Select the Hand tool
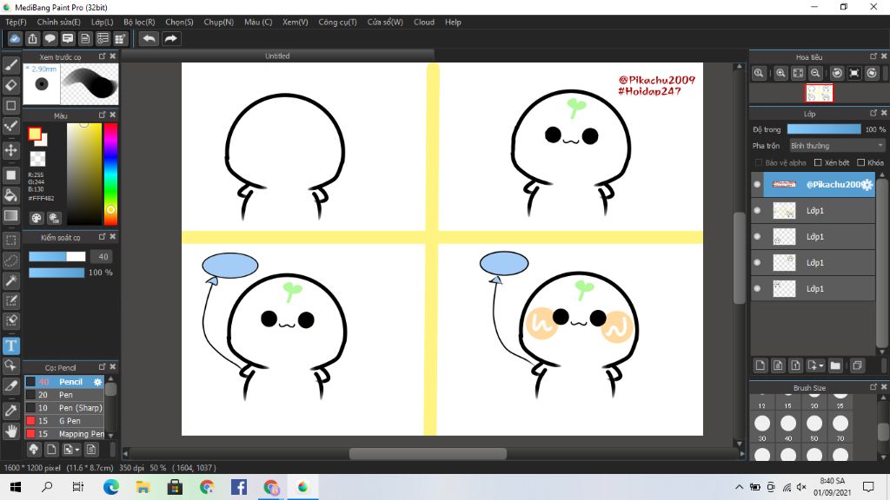 click(10, 431)
